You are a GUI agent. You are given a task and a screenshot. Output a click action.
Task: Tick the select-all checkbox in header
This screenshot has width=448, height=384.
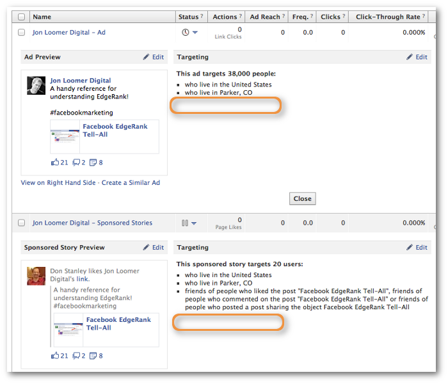[x=21, y=17]
